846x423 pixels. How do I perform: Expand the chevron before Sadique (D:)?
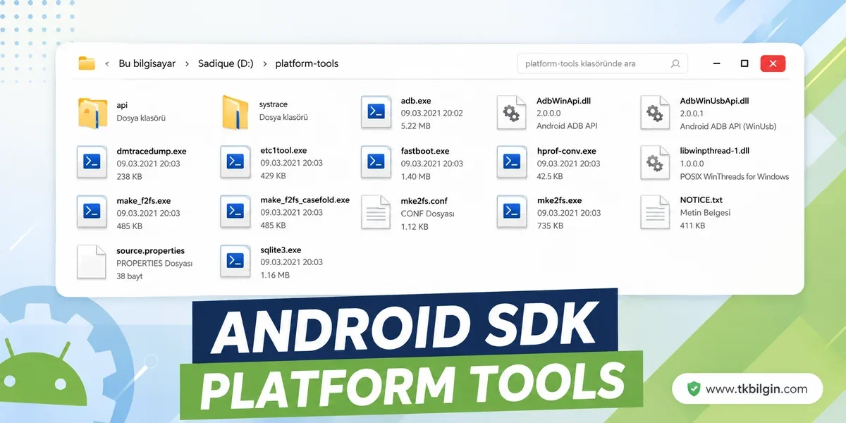(187, 63)
